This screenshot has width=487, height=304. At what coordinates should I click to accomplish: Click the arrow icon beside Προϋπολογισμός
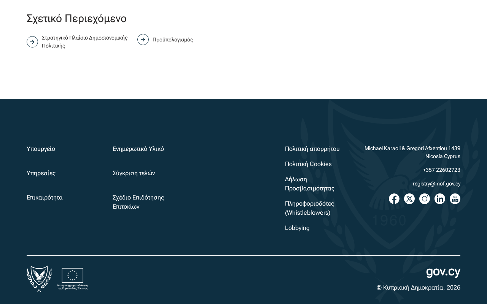tap(143, 40)
